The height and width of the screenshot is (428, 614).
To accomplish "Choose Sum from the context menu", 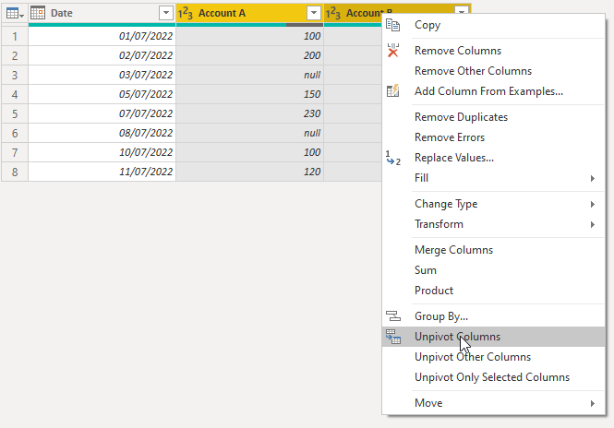I will coord(493,270).
